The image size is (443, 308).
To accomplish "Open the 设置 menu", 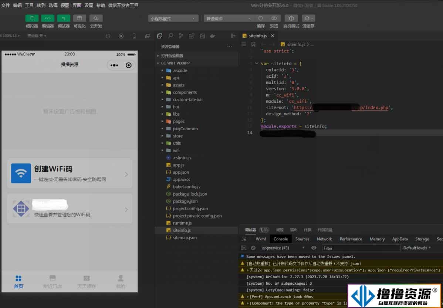I will coord(88,6).
